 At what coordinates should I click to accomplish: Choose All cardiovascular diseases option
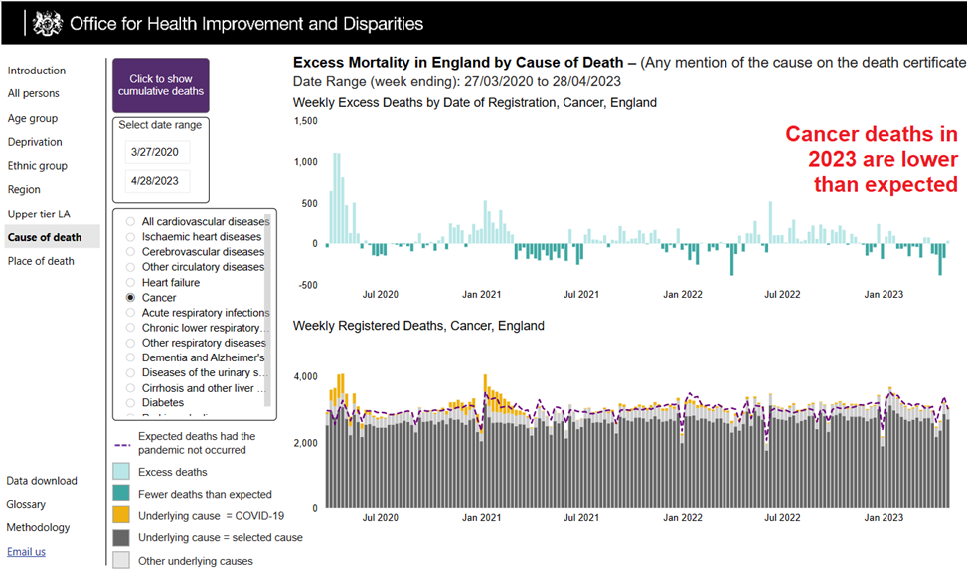click(x=130, y=222)
